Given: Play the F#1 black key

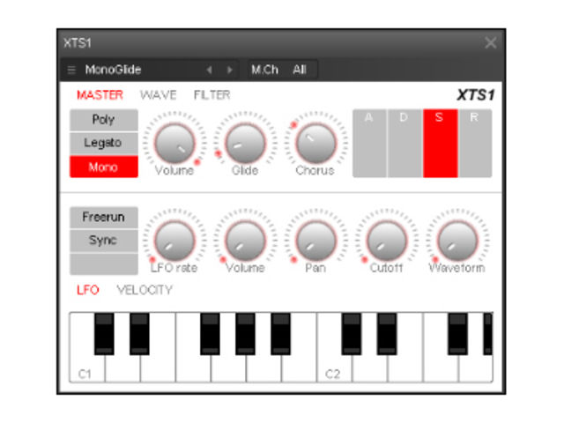Looking at the screenshot, I should pyautogui.click(x=210, y=334).
